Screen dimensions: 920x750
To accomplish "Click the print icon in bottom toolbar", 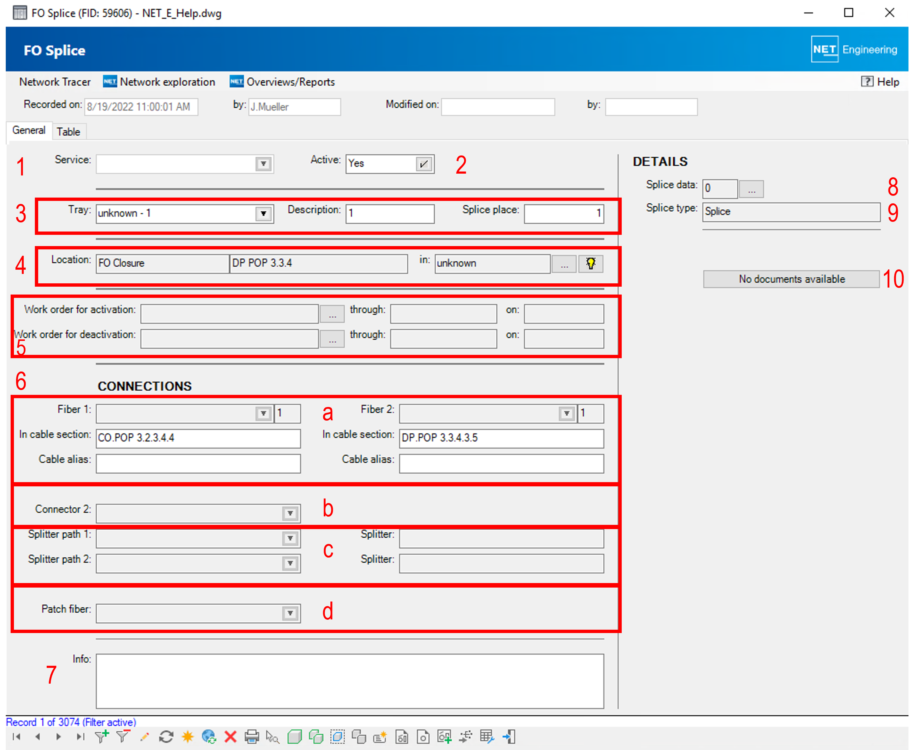I will tap(252, 737).
